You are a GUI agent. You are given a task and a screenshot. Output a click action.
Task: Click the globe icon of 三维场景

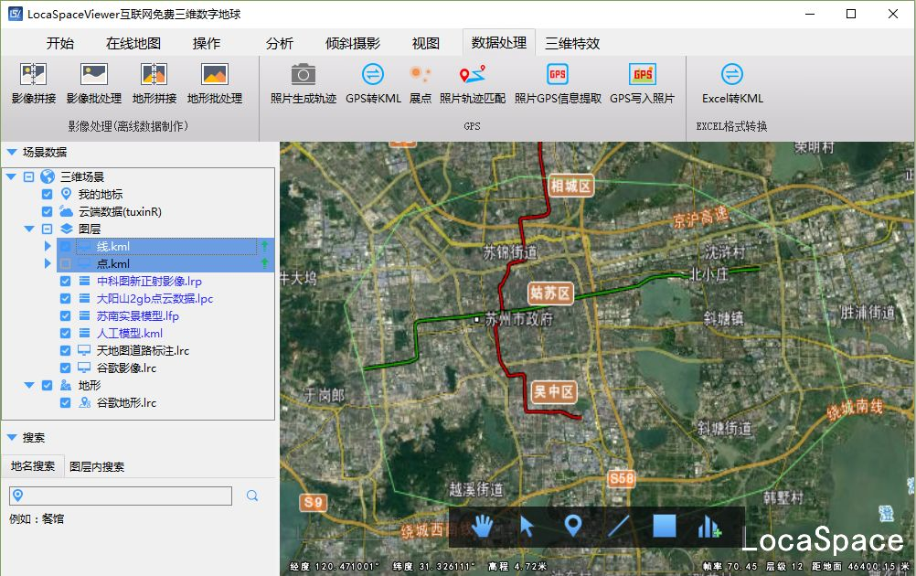click(x=48, y=176)
